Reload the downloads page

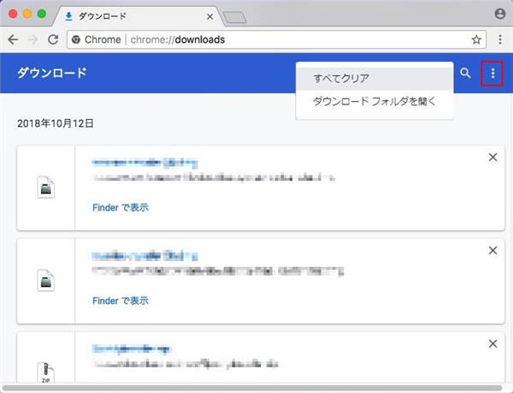[x=53, y=39]
